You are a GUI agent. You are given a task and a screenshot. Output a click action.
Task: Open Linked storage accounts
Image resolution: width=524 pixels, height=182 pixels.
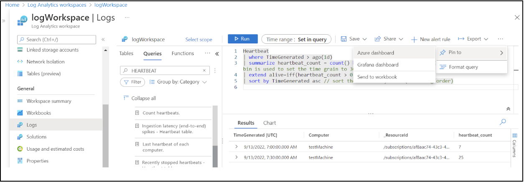[x=52, y=50]
